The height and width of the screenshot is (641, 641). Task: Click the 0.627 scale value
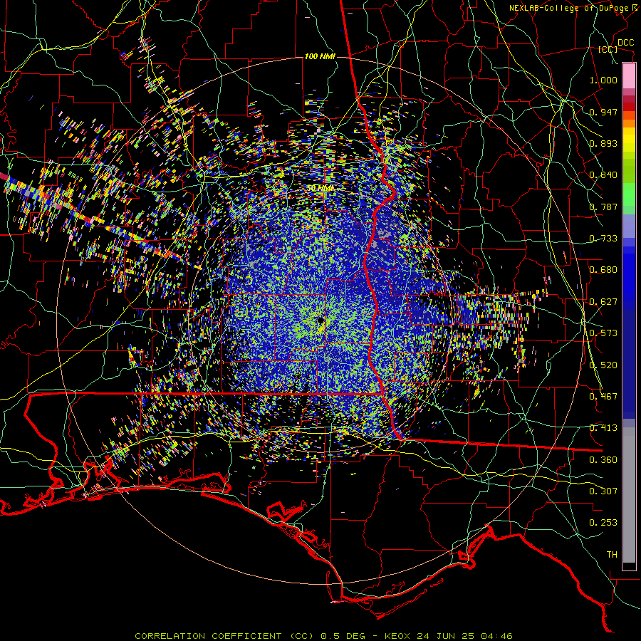click(603, 302)
